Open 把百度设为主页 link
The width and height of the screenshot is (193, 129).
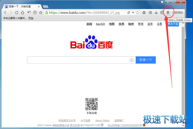67,121
